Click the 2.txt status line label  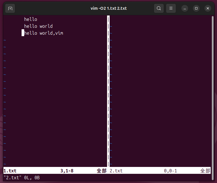click(116, 171)
